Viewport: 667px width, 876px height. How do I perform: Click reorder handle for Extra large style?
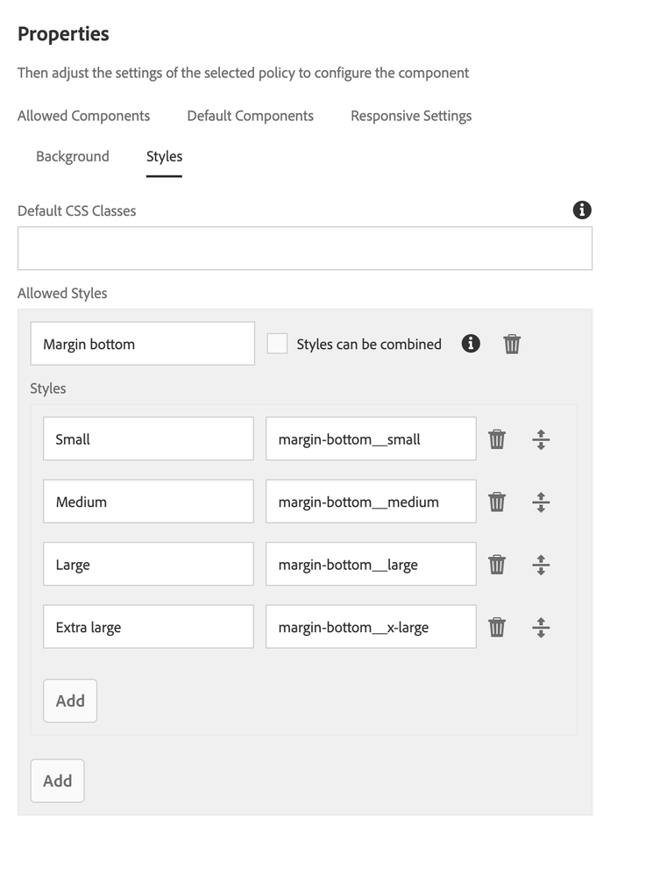click(541, 628)
